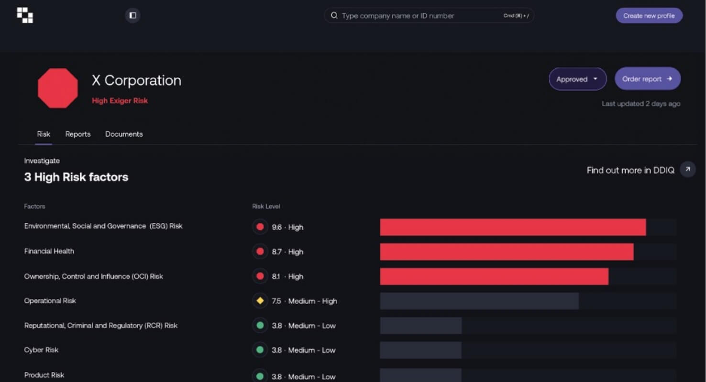This screenshot has width=706, height=382.
Task: Click the green dot in Cyber Risk row
Action: click(260, 350)
